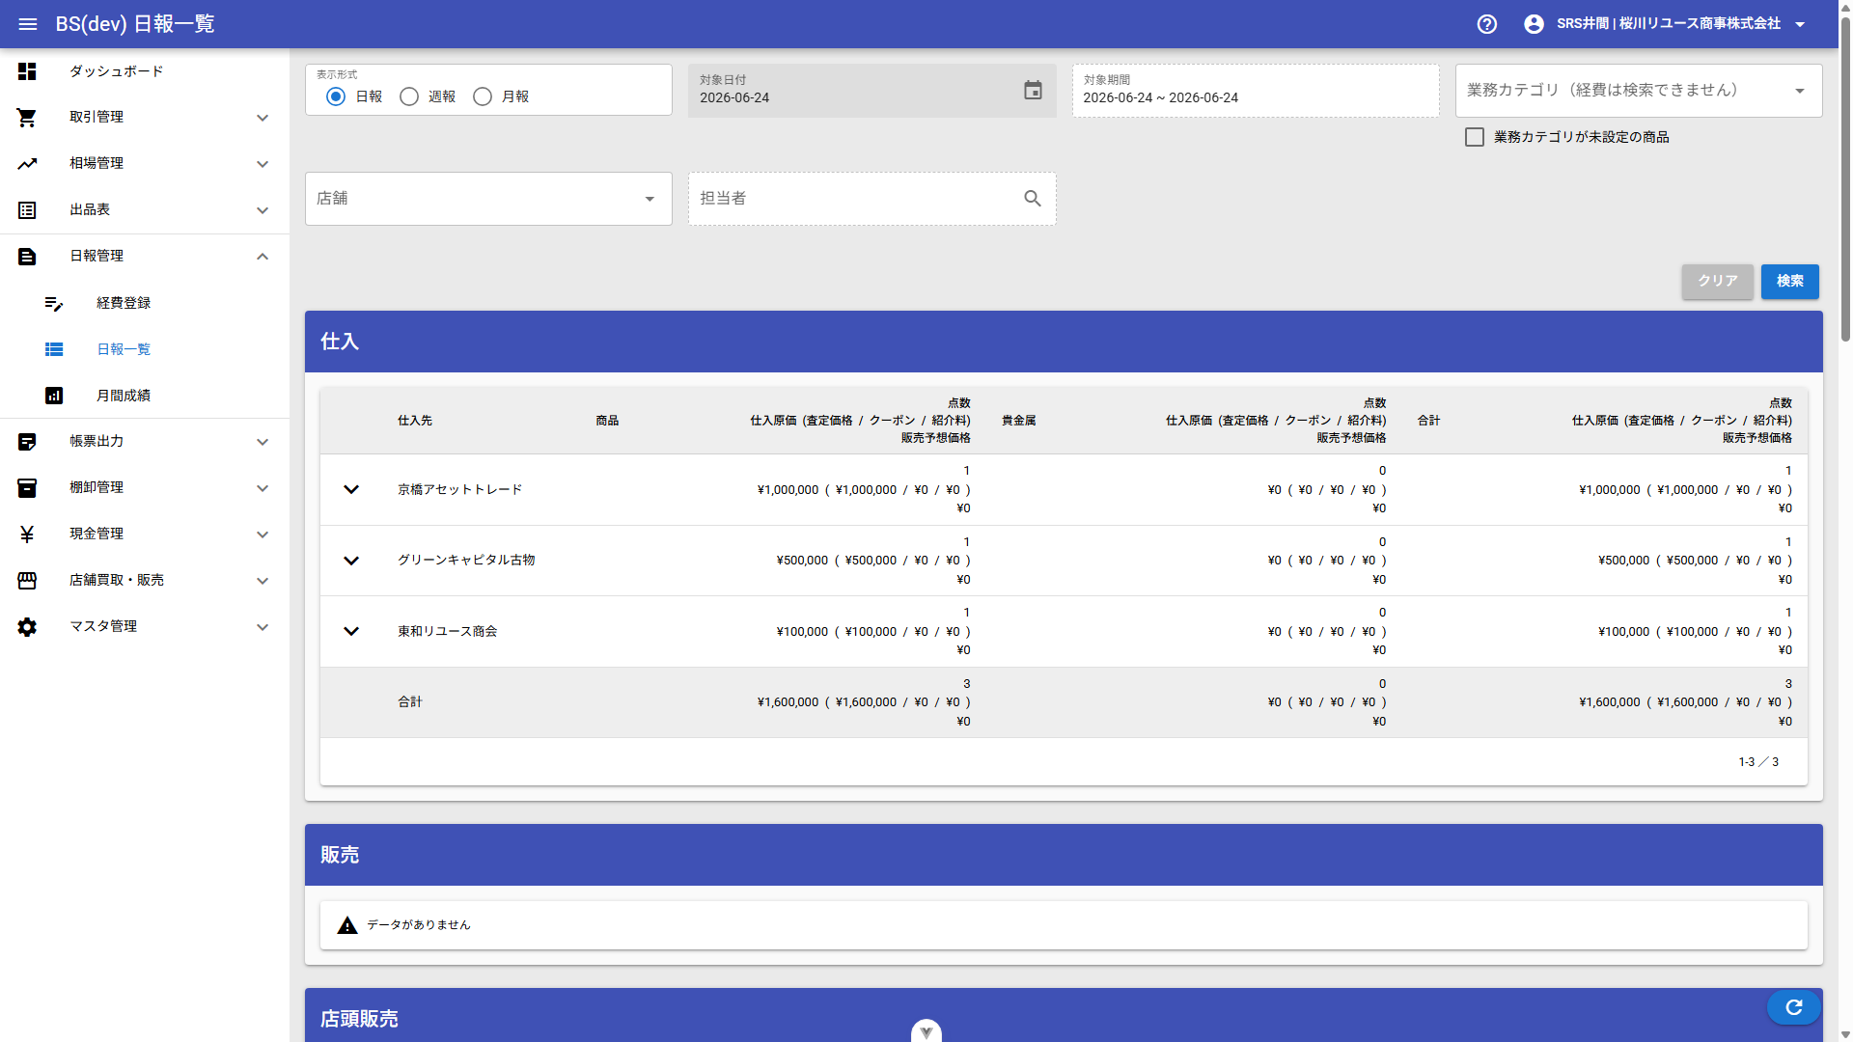Click the 店頭販売 section header
Screen dimensions: 1853x1042
(x=1064, y=1015)
